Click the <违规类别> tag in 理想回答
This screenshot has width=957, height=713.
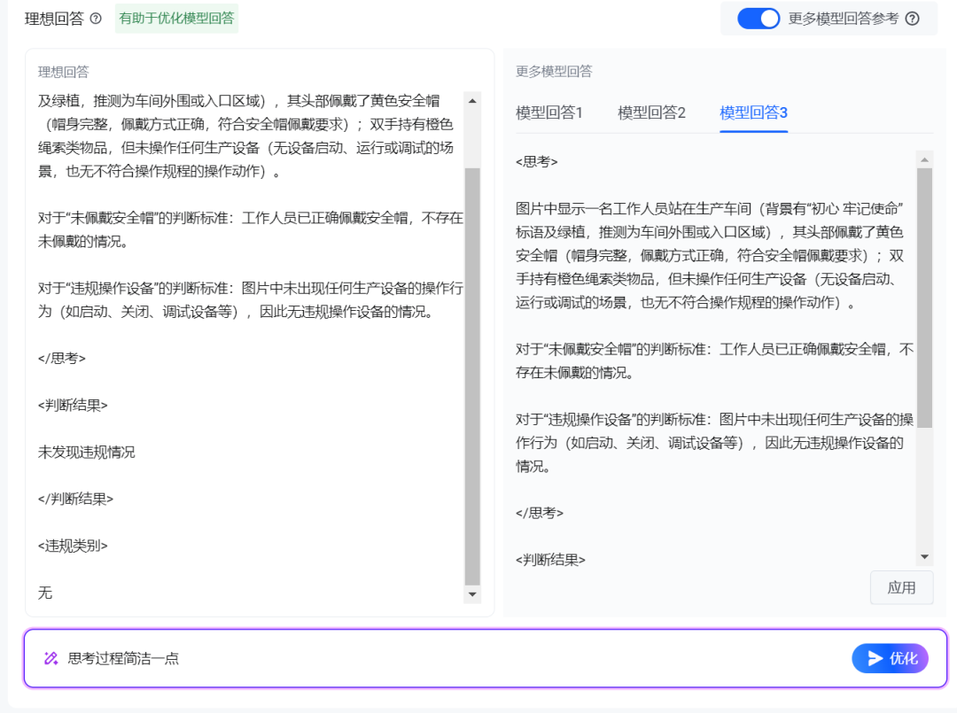[73, 546]
